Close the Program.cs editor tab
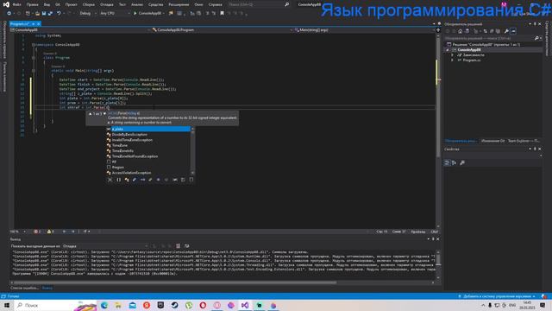The height and width of the screenshot is (311, 552). tap(38, 23)
